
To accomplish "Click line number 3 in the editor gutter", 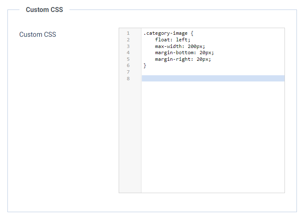I will coord(128,46).
